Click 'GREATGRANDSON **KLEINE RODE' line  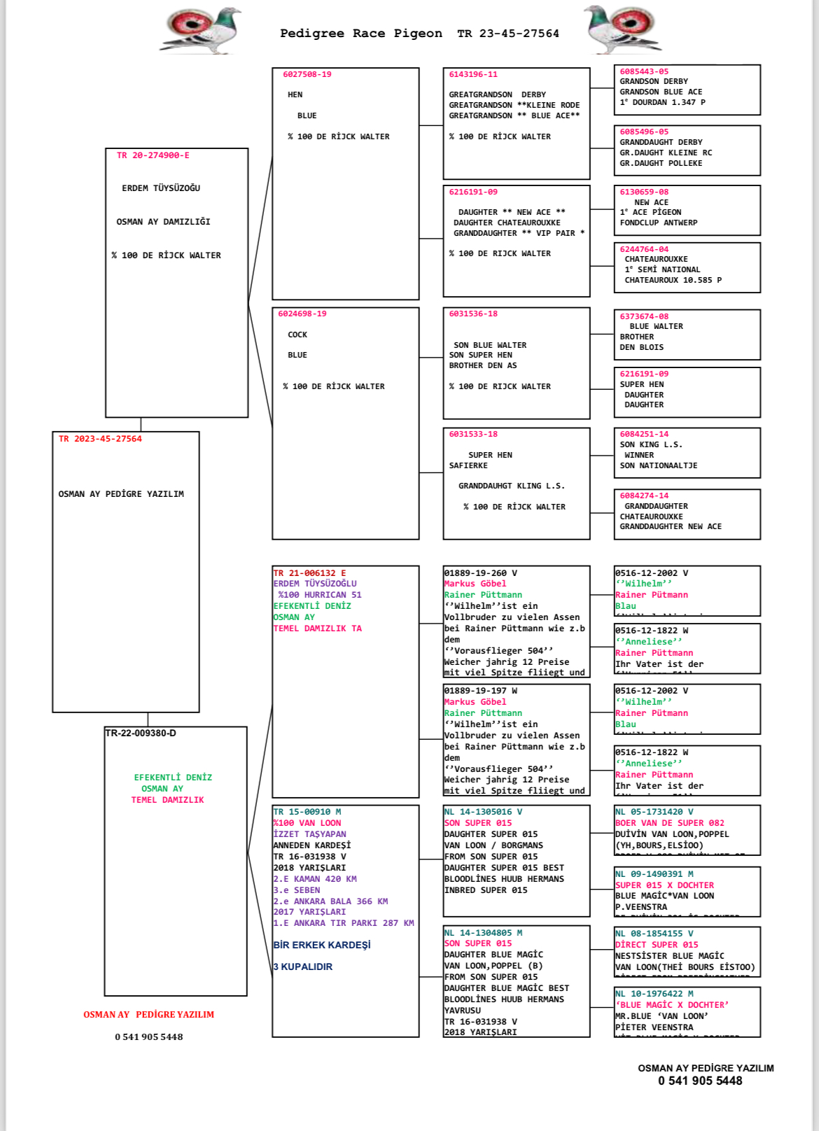(x=514, y=105)
